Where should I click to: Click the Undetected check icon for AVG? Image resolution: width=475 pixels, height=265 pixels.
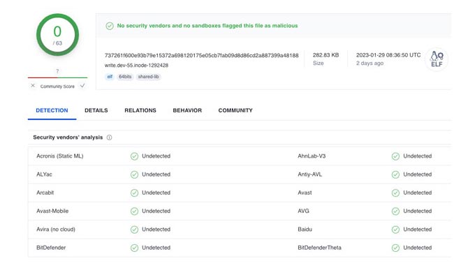(x=395, y=211)
